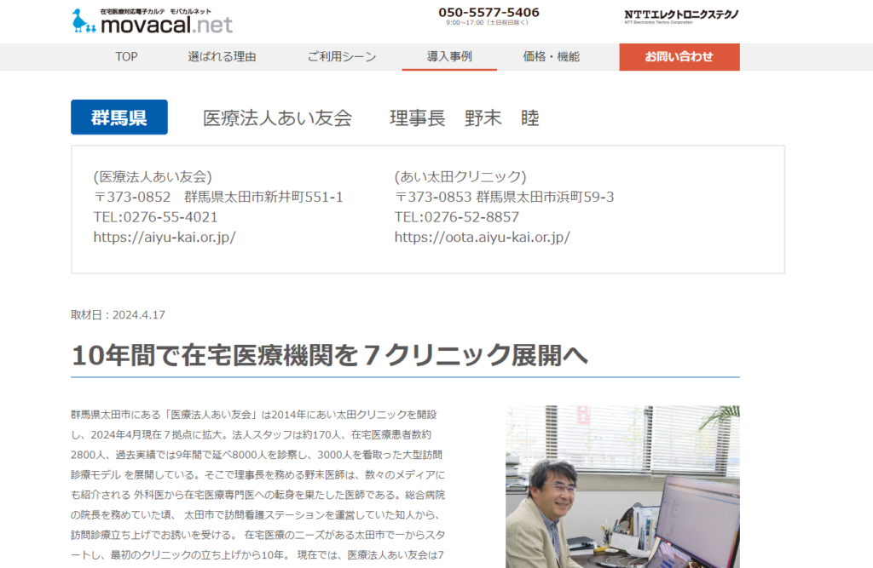The image size is (873, 568).
Task: Click the blue 群馬県 prefecture badge
Action: 119,118
